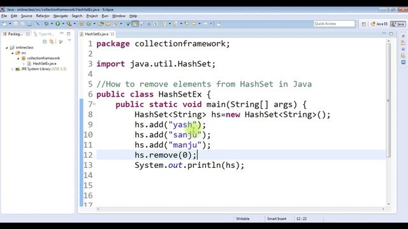Click the Quick Access search field
408x229 pixels.
pos(334,24)
